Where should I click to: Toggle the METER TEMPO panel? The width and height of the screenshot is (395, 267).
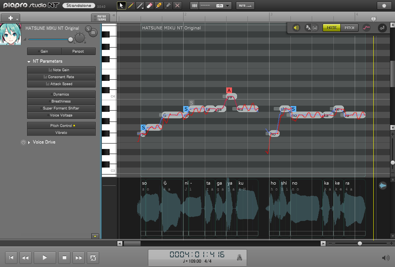pos(101,18)
